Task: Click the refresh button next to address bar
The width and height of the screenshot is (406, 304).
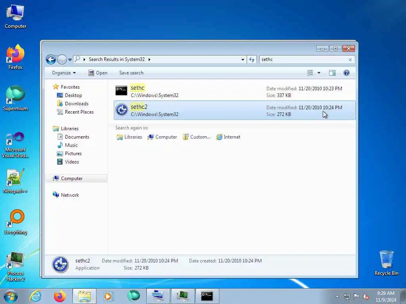Action: coord(252,60)
